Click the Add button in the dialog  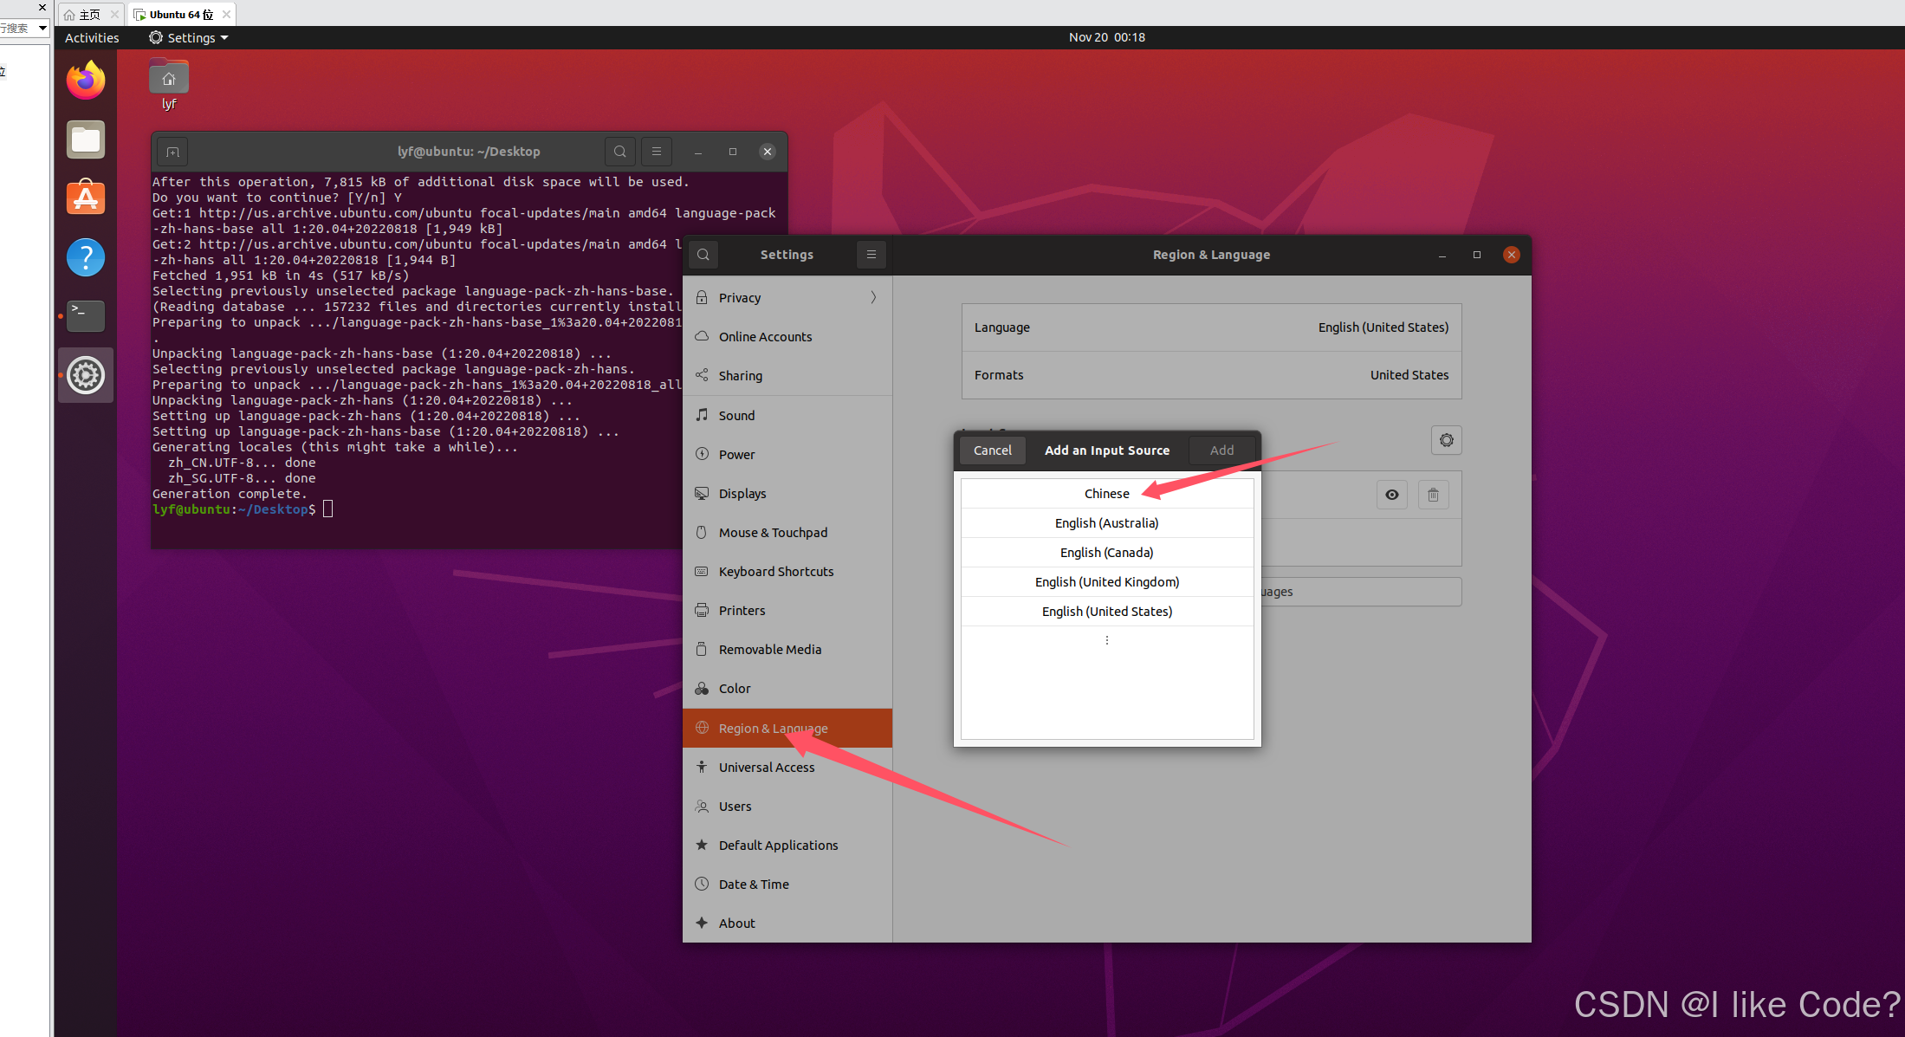[1221, 450]
